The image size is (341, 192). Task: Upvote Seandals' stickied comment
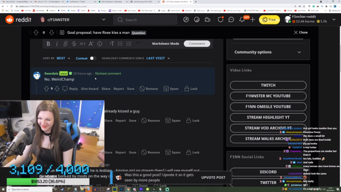click(46, 89)
